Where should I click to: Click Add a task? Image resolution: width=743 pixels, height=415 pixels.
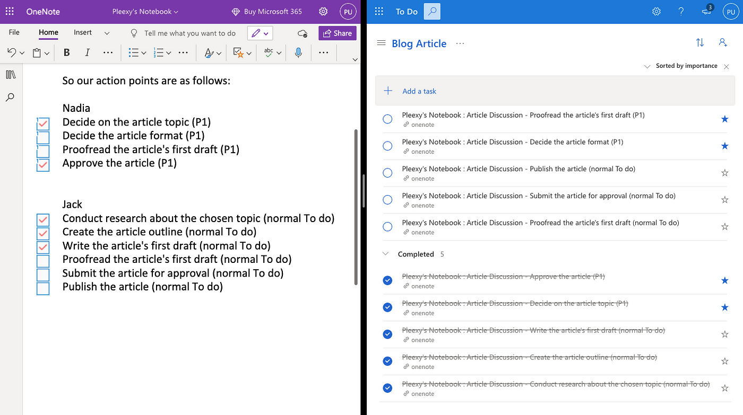(419, 91)
